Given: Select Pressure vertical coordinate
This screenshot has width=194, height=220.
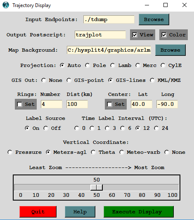Looking at the screenshot, I should click(25, 152).
